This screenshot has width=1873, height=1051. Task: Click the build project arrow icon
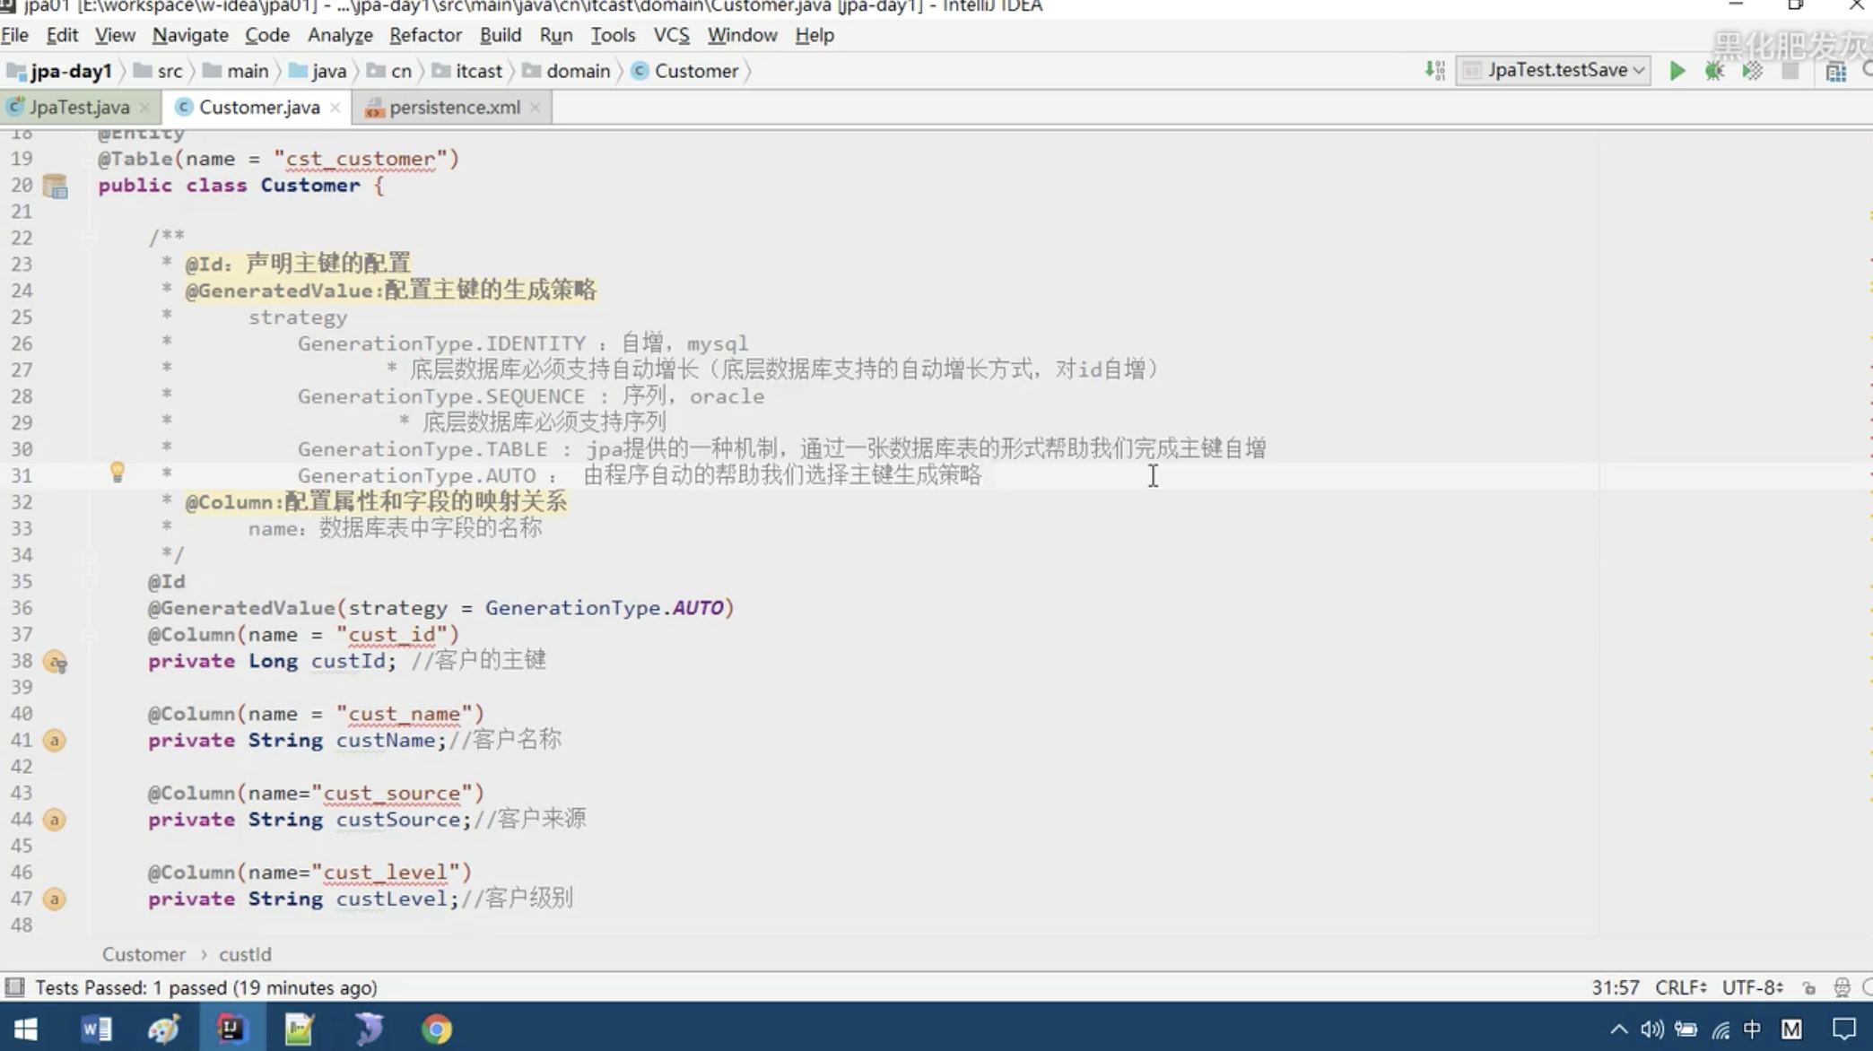tap(1434, 71)
